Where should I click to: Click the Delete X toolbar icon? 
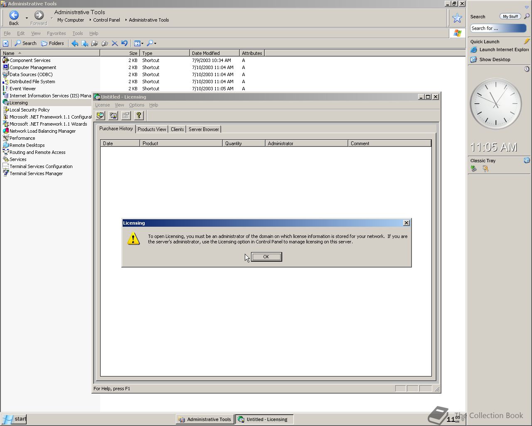click(115, 43)
